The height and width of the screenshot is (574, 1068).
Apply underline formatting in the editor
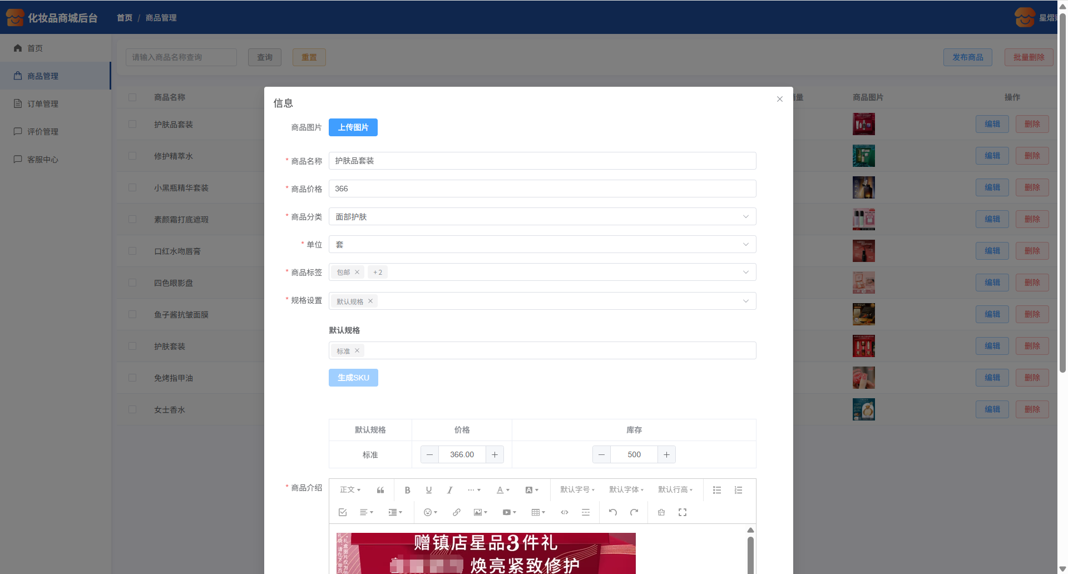(x=428, y=490)
